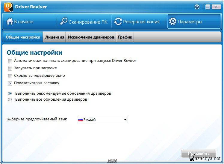This screenshot has height=164, width=224.
Task: Click the Driver Reviver logo icon
Action: (x=8, y=7)
